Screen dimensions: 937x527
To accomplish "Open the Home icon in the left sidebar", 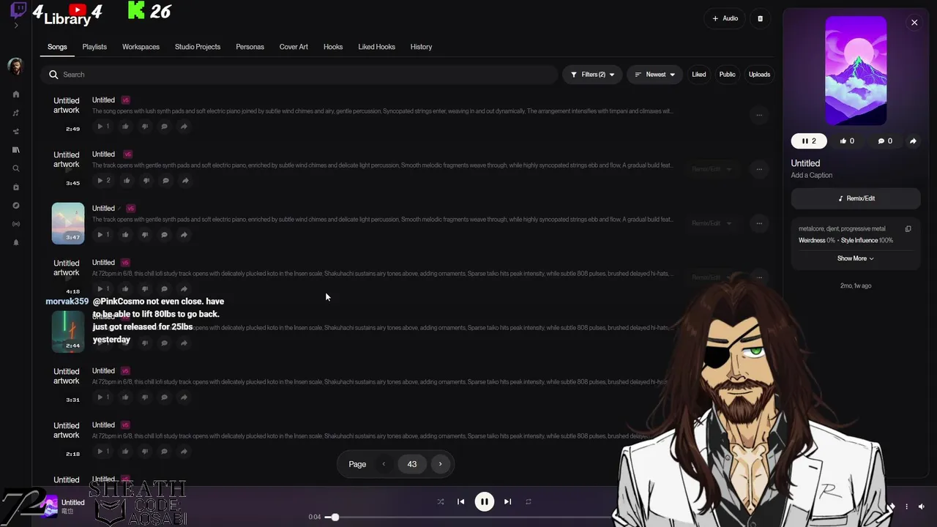I will tap(16, 94).
